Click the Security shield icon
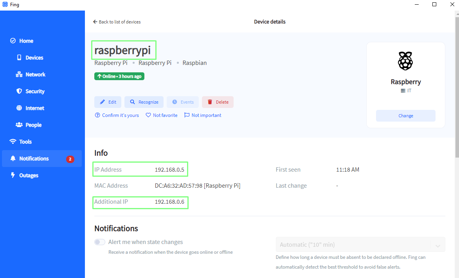This screenshot has width=459, height=278. coord(19,91)
